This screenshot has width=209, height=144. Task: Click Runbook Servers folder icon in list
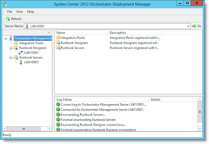[58, 48]
